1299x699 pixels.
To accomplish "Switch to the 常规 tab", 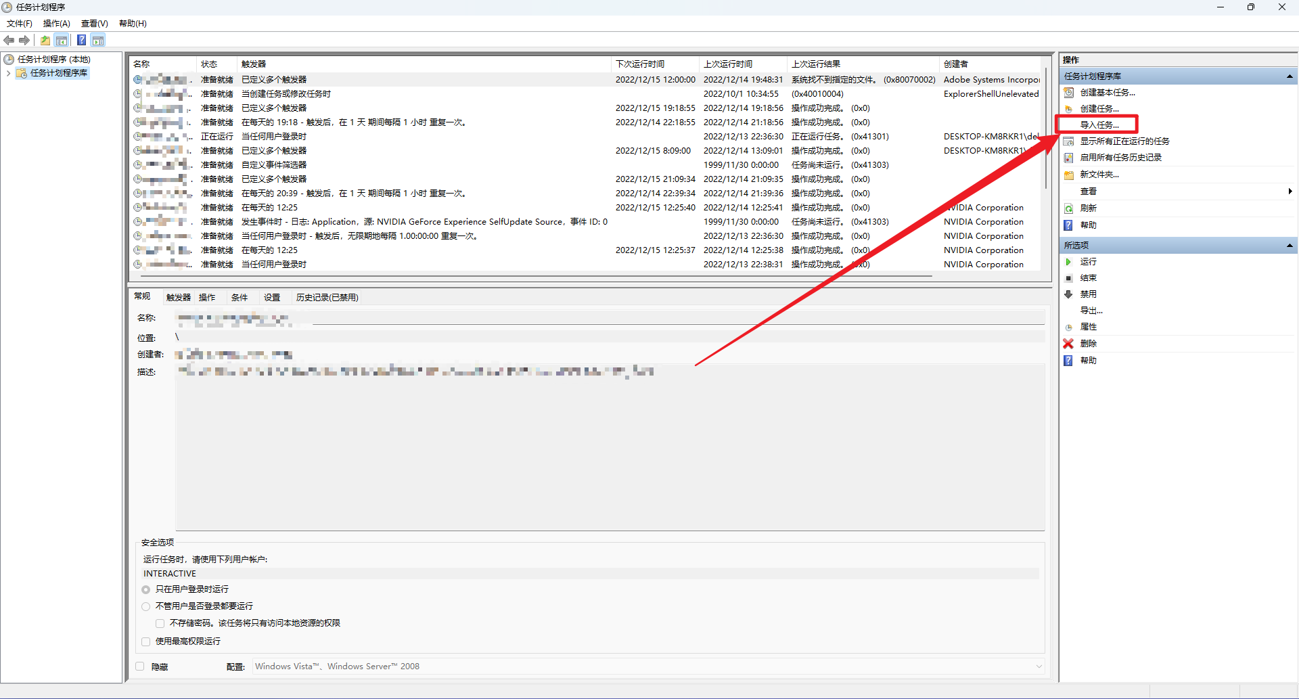I will coord(142,296).
